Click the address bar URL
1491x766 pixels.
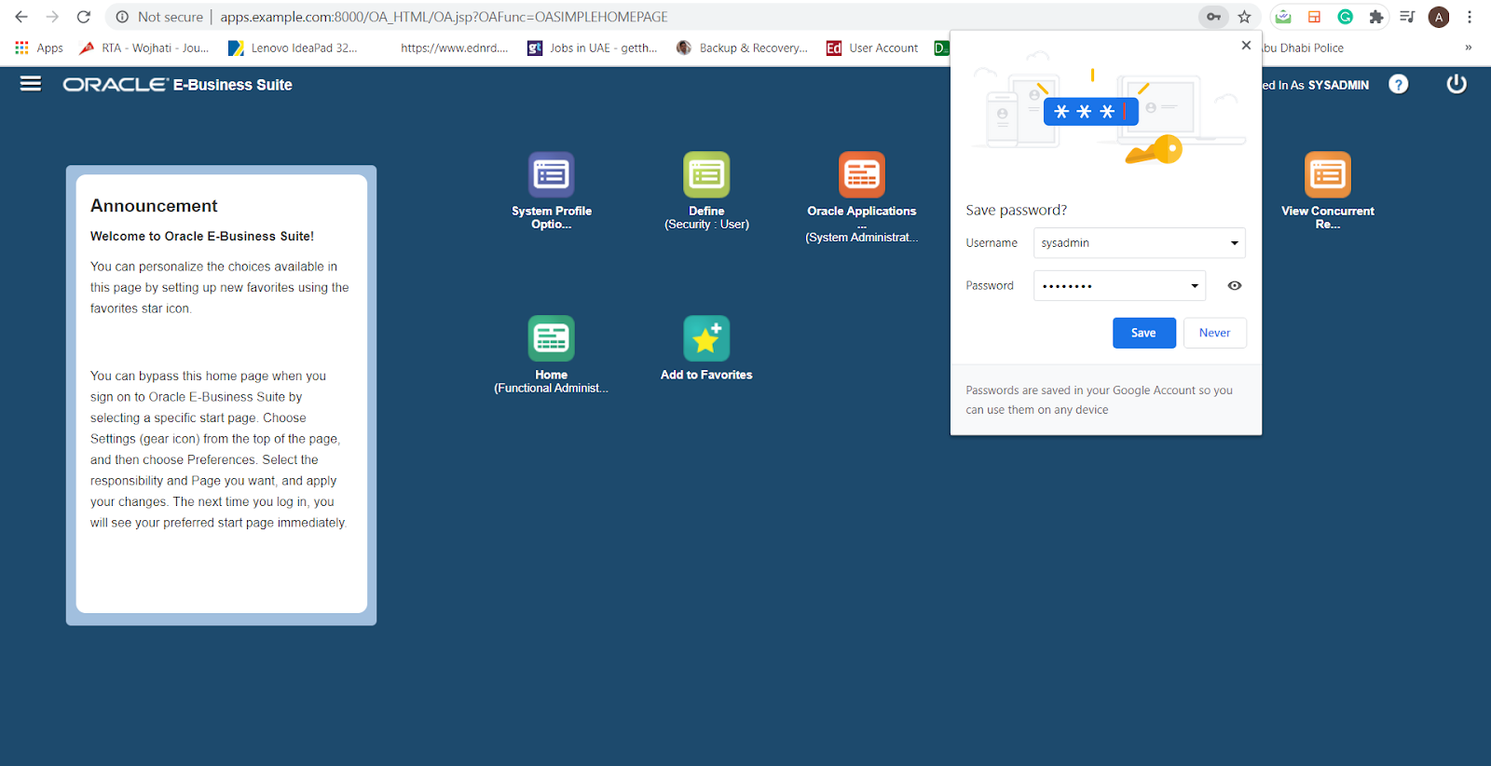[x=444, y=17]
